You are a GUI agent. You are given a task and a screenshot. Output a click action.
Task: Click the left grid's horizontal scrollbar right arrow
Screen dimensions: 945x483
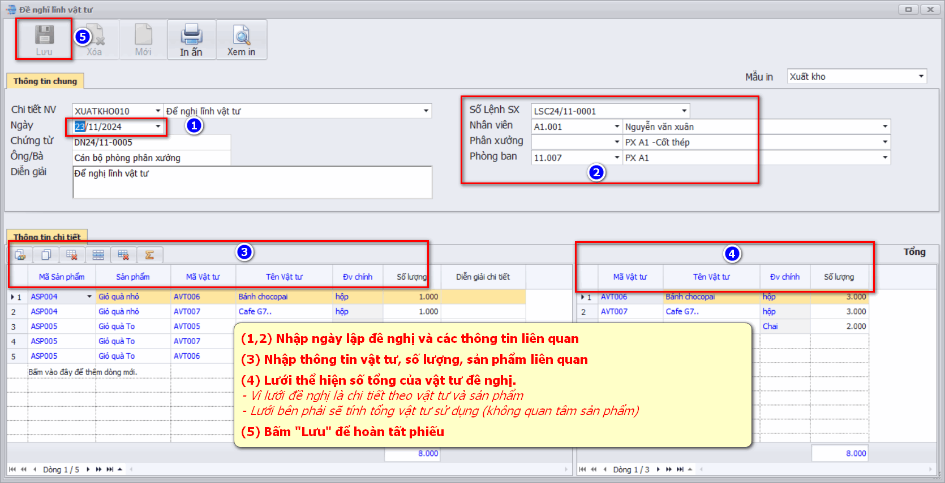pos(566,469)
